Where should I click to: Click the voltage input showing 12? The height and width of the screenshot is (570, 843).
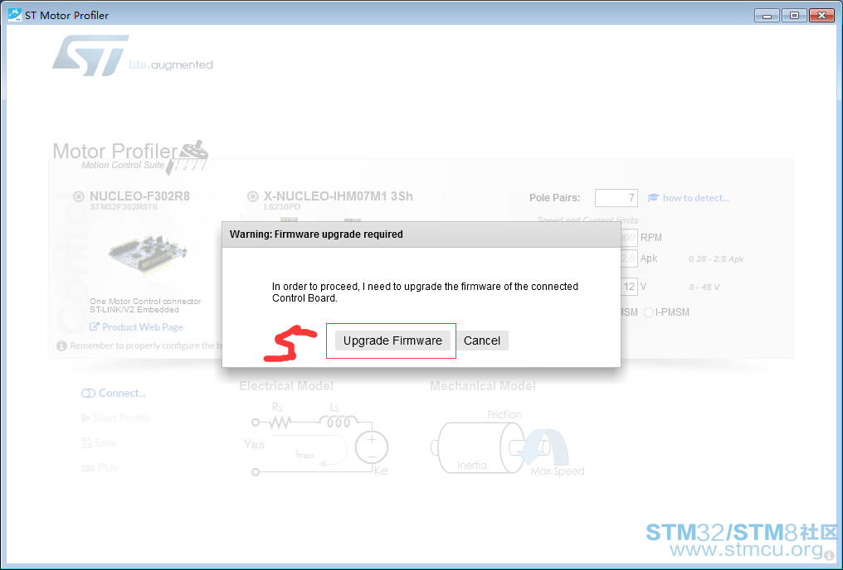(629, 286)
